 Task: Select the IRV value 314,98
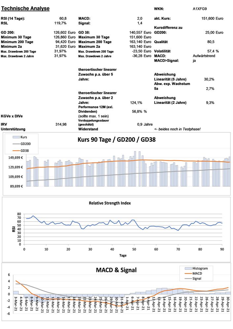pos(61,124)
